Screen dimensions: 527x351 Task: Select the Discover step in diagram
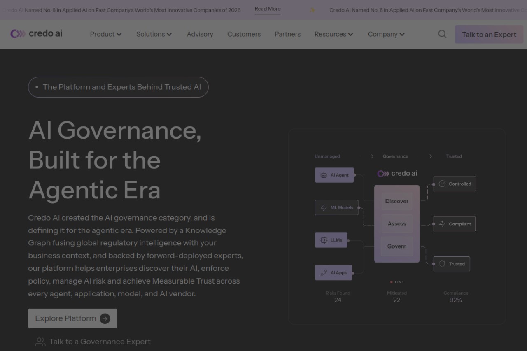397,201
